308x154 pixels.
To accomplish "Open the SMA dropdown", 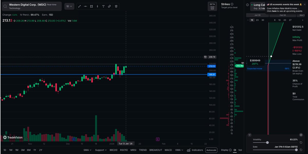I will (x=87, y=150).
